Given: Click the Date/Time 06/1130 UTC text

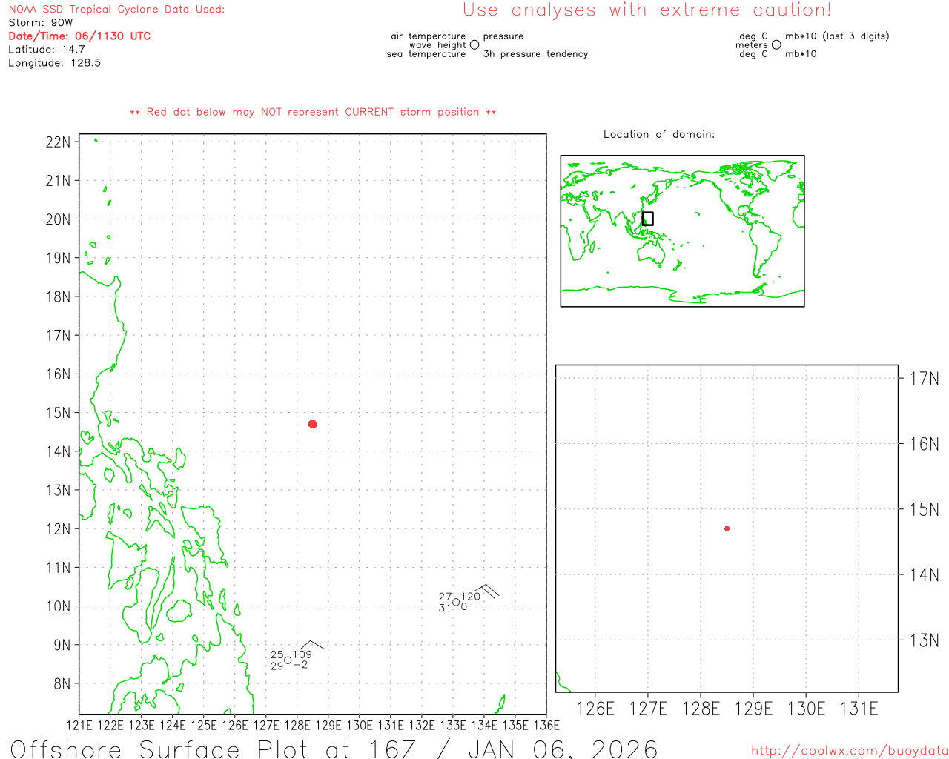Looking at the screenshot, I should point(79,36).
